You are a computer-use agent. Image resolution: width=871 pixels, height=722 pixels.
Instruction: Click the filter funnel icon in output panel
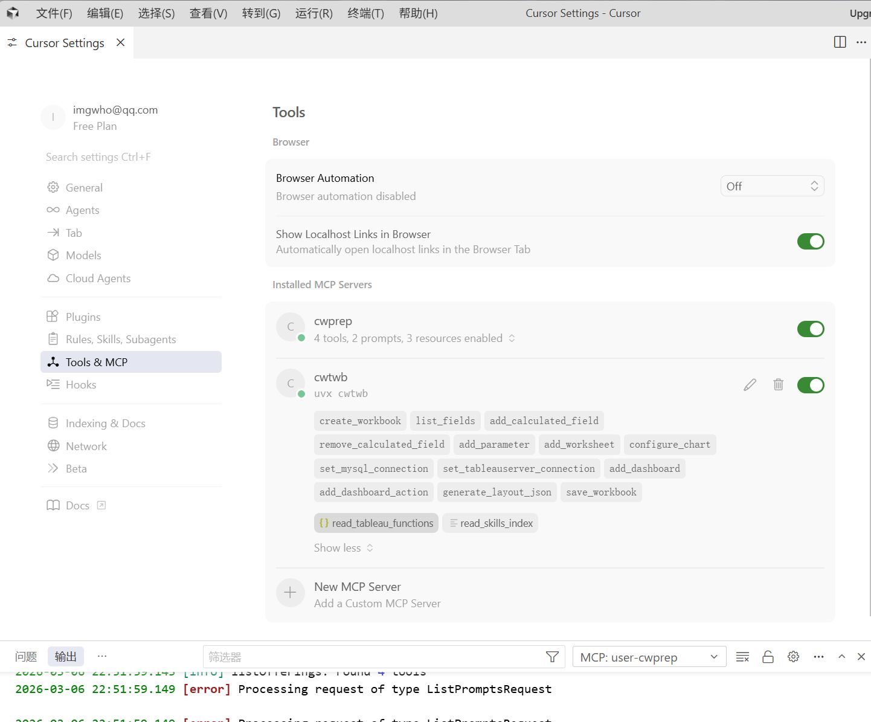[x=552, y=657]
